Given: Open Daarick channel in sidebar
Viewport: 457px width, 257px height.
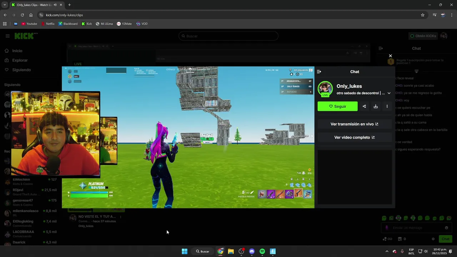Looking at the screenshot, I should pos(30,242).
